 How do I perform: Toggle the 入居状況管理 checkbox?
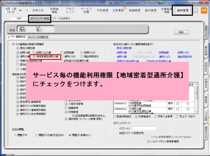point(66,104)
